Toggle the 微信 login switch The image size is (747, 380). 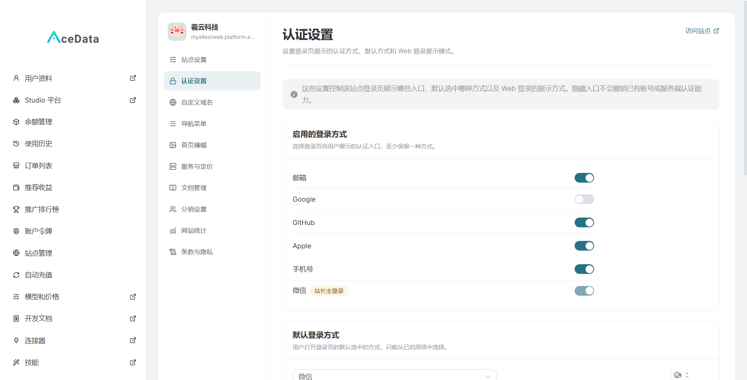584,291
